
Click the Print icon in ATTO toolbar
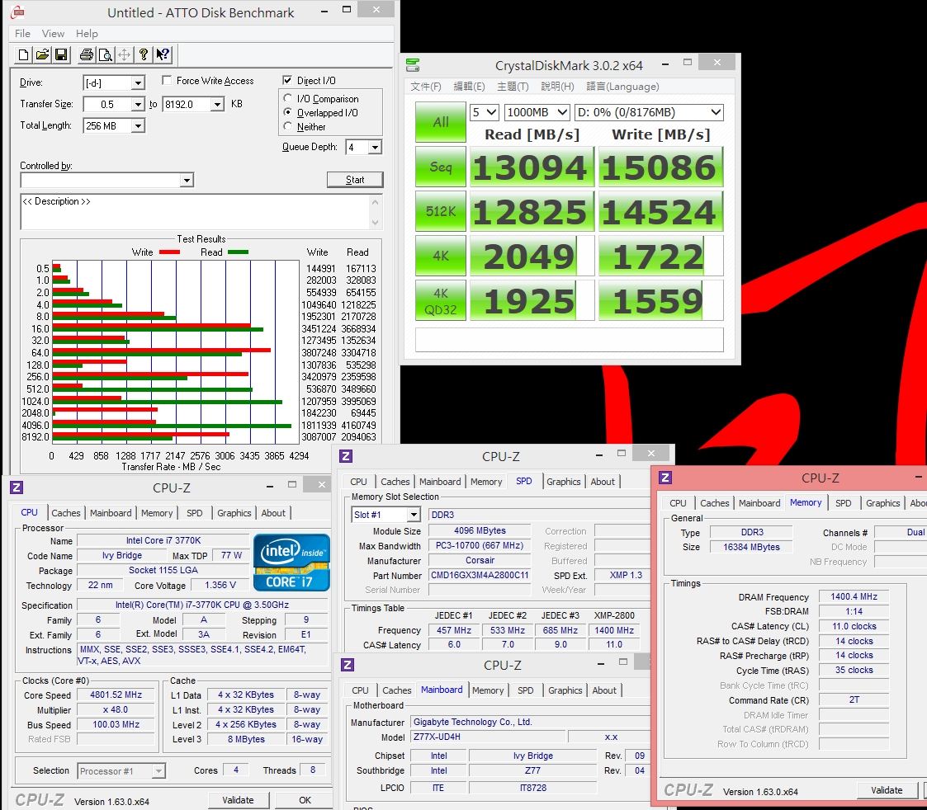(87, 55)
